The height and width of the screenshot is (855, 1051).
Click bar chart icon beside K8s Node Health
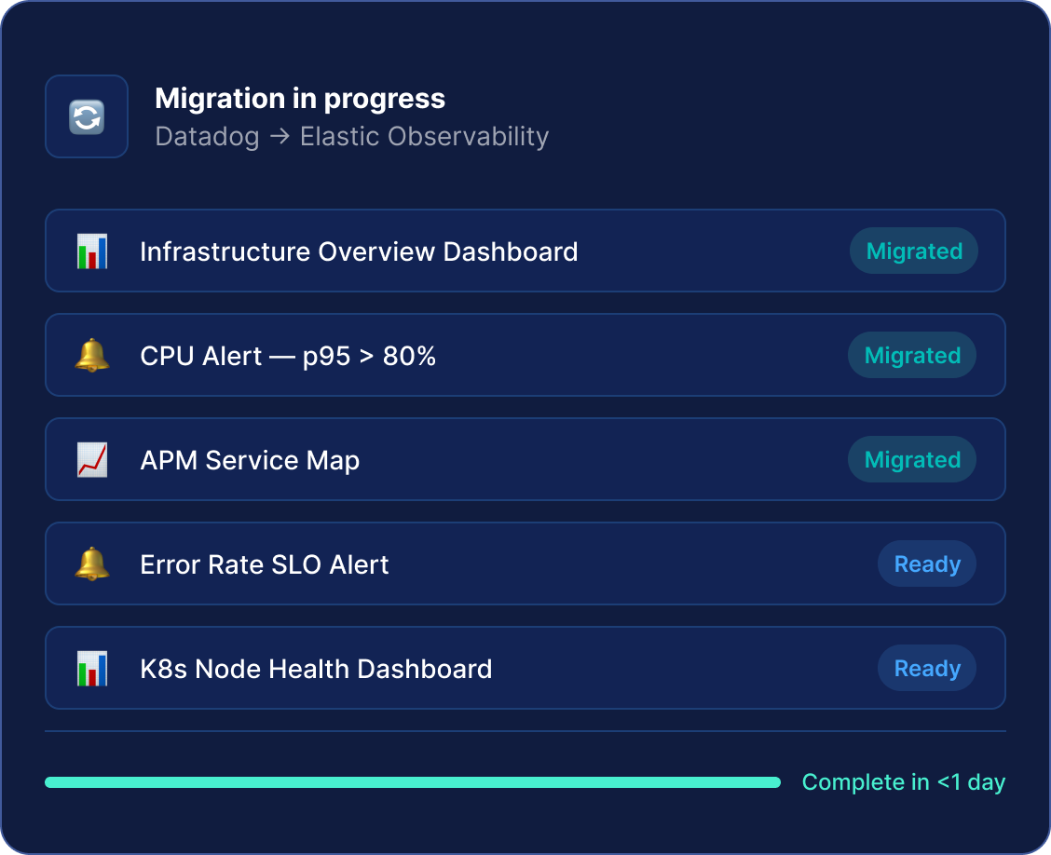pyautogui.click(x=91, y=669)
